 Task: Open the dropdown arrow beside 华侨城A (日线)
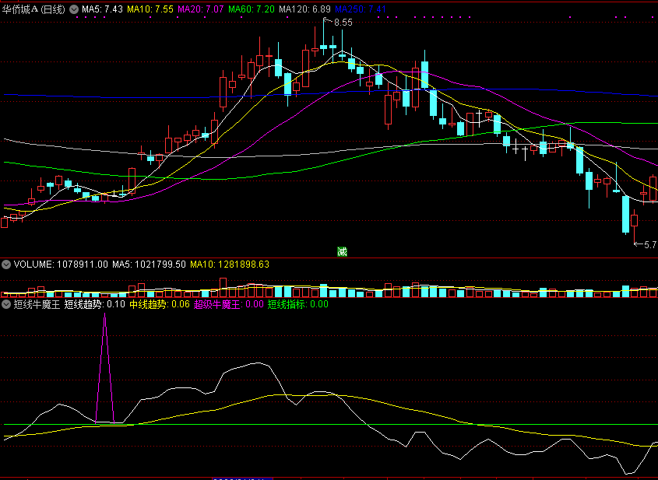(x=74, y=9)
